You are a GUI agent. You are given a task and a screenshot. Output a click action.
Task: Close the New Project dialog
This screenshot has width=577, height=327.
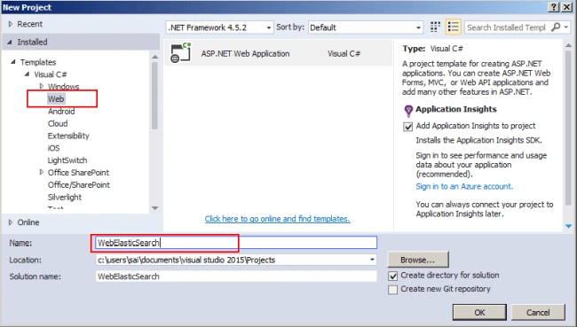pyautogui.click(x=566, y=7)
